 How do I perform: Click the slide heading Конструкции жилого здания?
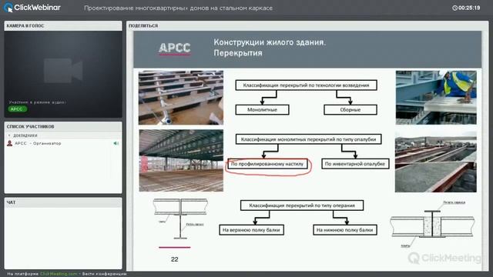pyautogui.click(x=270, y=42)
